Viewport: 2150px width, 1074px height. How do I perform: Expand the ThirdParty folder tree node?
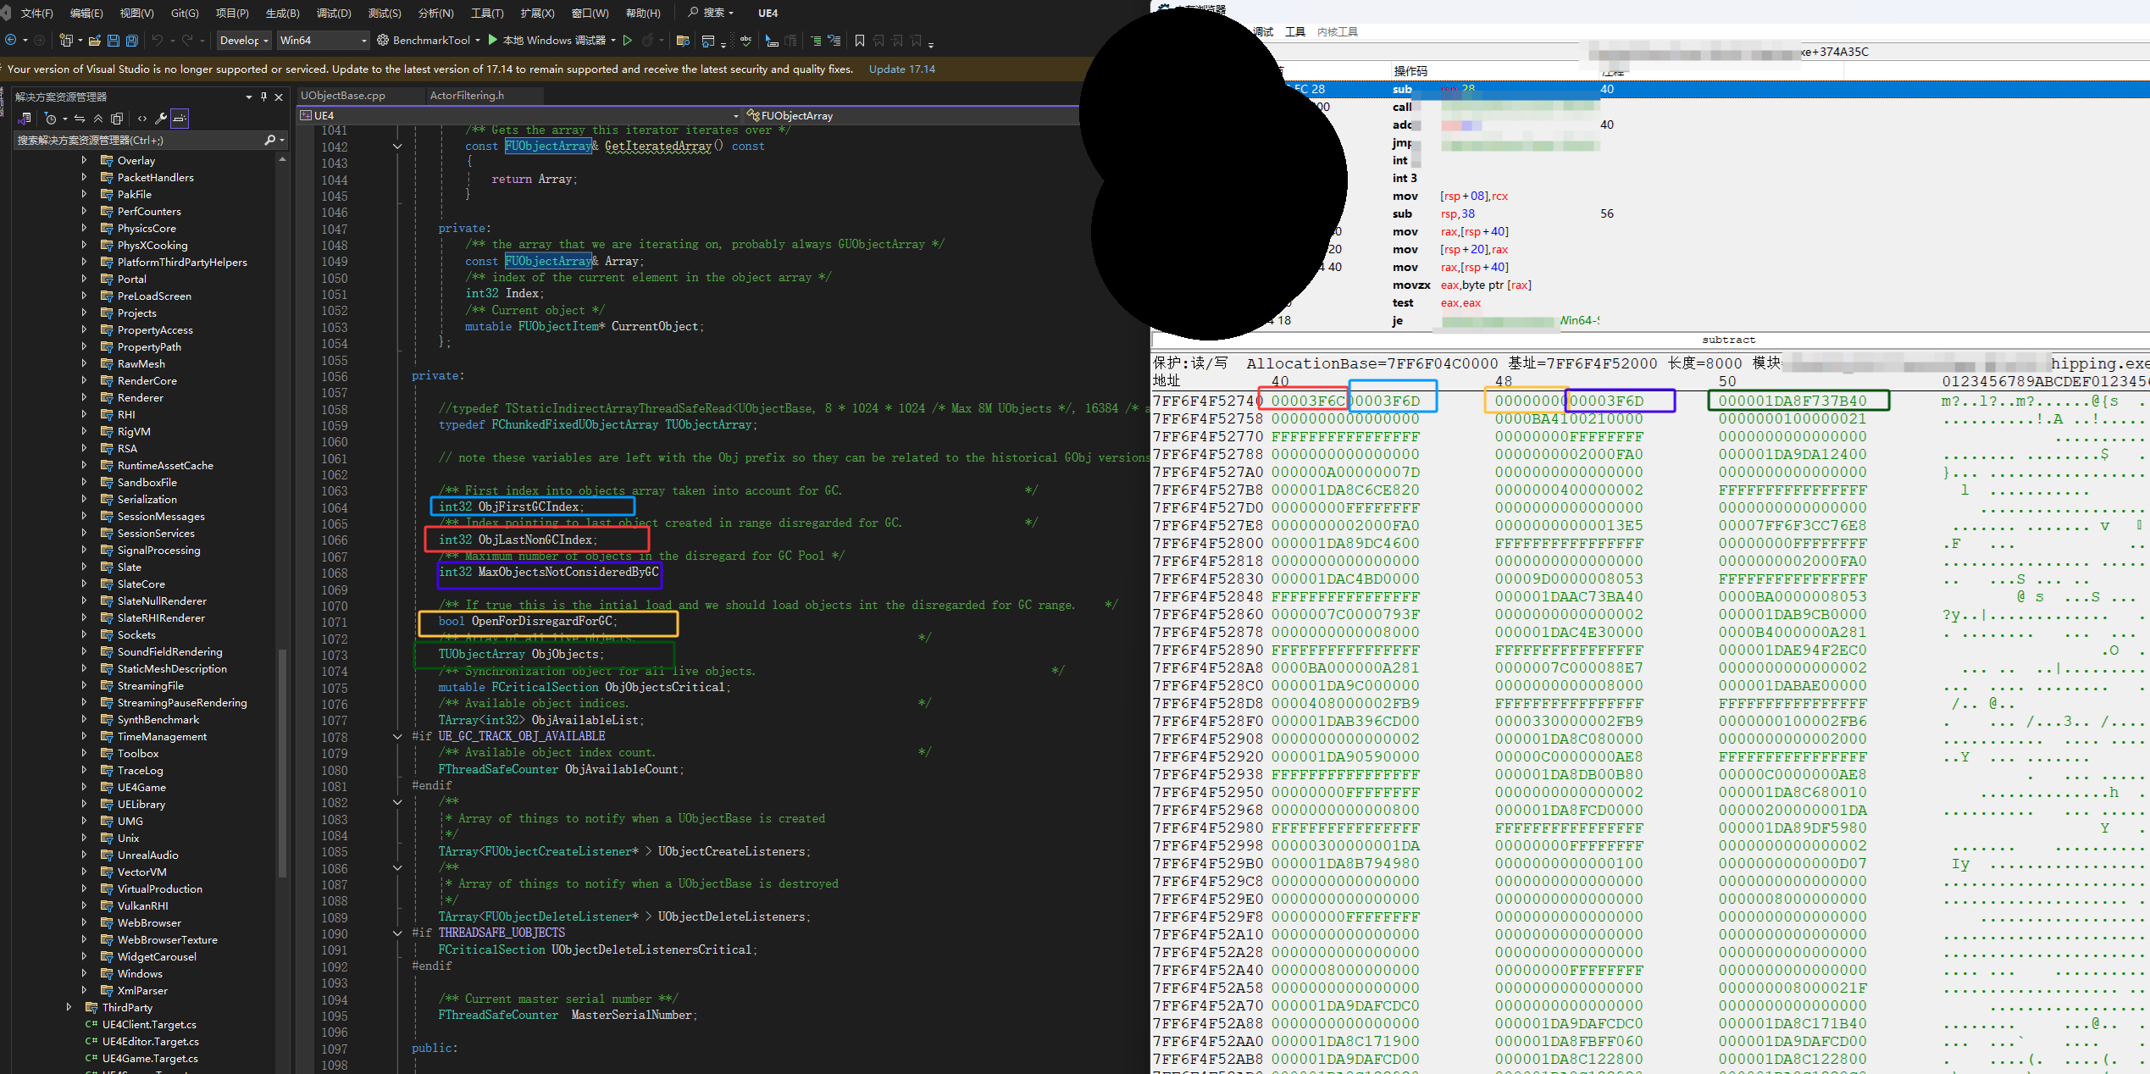(69, 1007)
